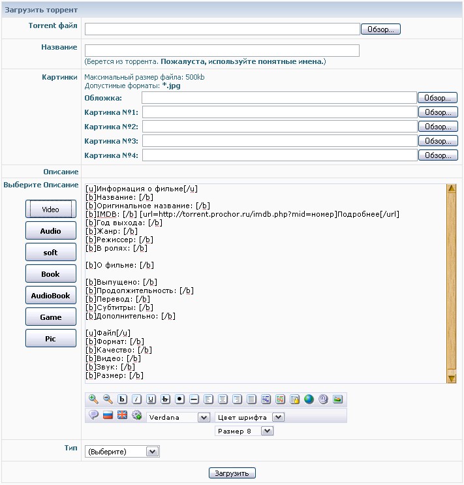Browse file for Картинка №1

(x=438, y=112)
